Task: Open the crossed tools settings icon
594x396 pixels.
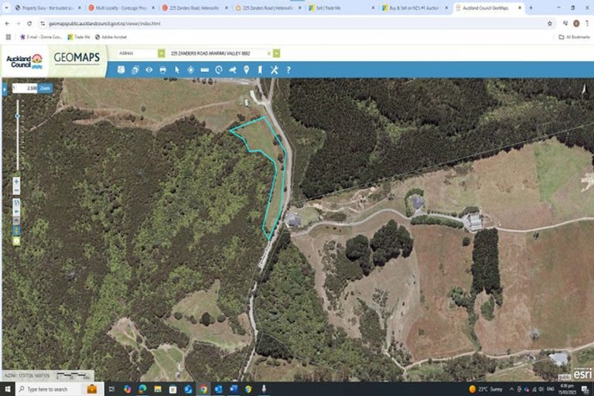Action: point(275,70)
